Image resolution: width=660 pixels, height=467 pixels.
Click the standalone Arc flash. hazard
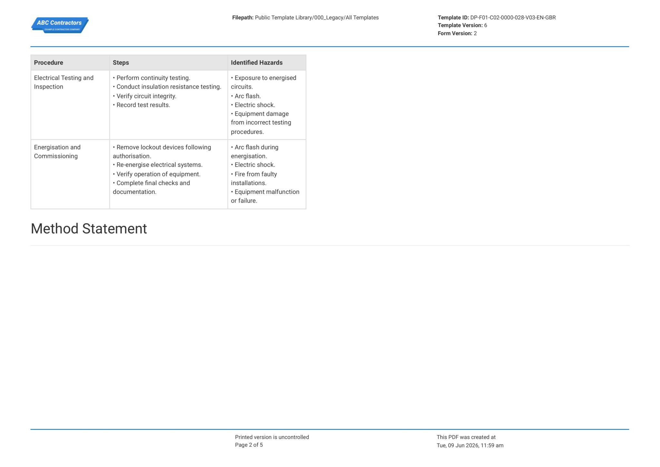coord(246,96)
